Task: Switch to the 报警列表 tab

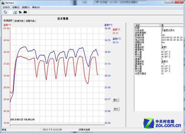Action: (30, 21)
